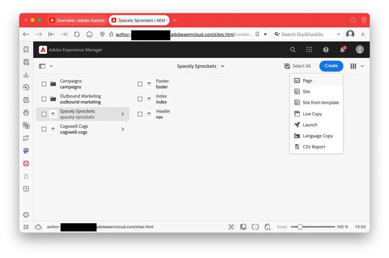Click the address bar URL field
This screenshot has width=389, height=258.
click(x=184, y=34)
